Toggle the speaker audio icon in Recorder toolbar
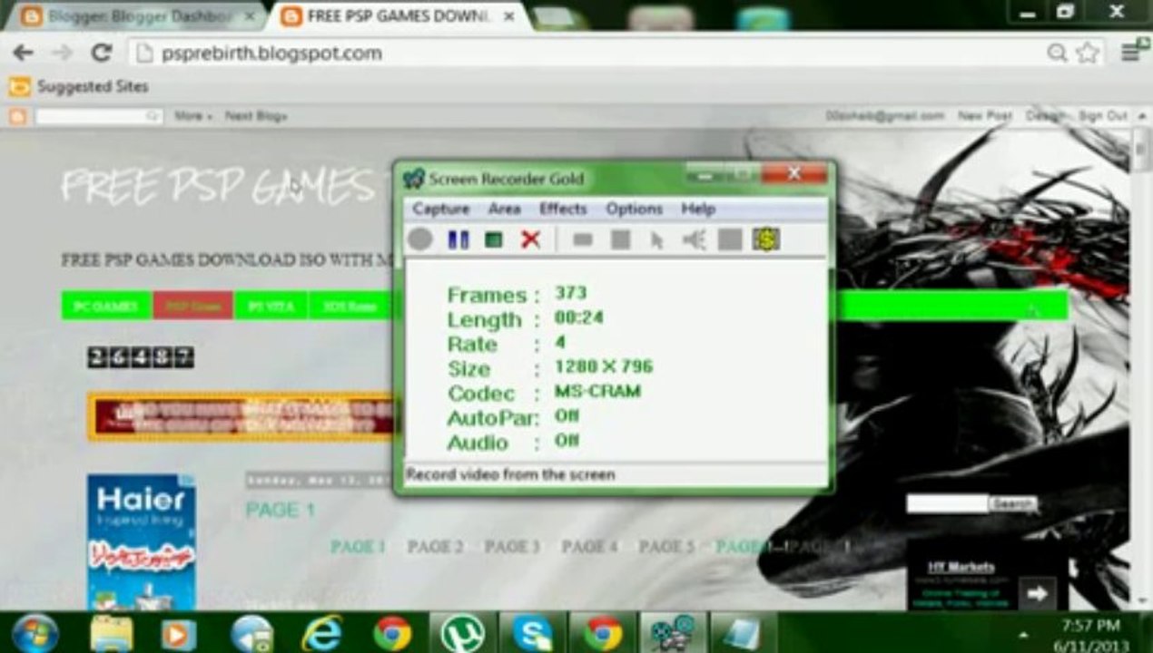Screen dimensions: 1153x653 694,239
